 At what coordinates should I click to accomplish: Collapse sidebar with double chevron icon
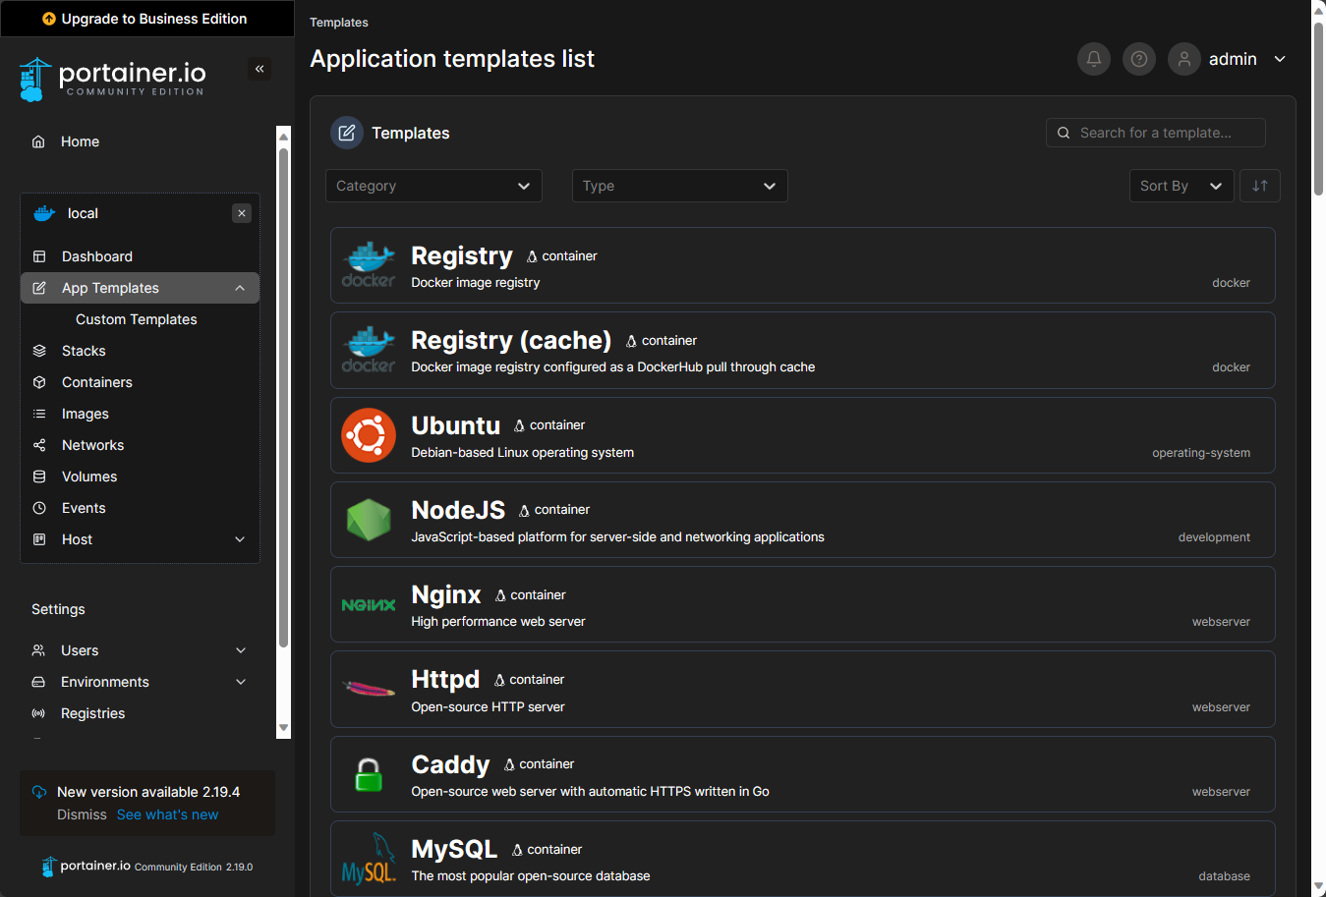tap(259, 69)
